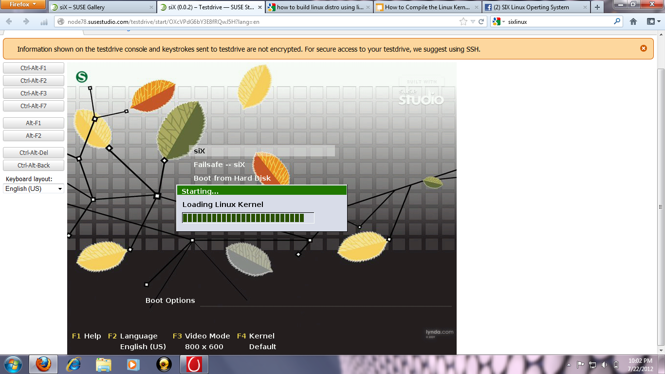Click the taskbar clock showing 10:02 PM
The image size is (665, 374).
(x=640, y=364)
